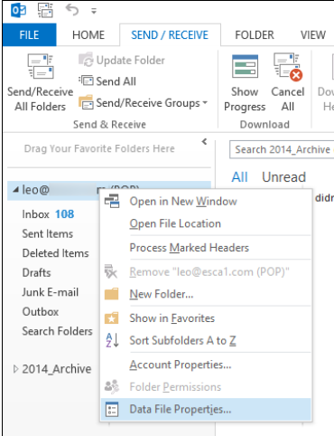Viewport: 334px width, 436px height.
Task: Switch to the FOLDER ribbon tab
Action: click(x=255, y=35)
